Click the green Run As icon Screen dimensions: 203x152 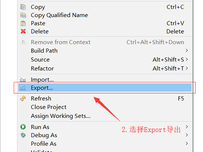point(23,127)
